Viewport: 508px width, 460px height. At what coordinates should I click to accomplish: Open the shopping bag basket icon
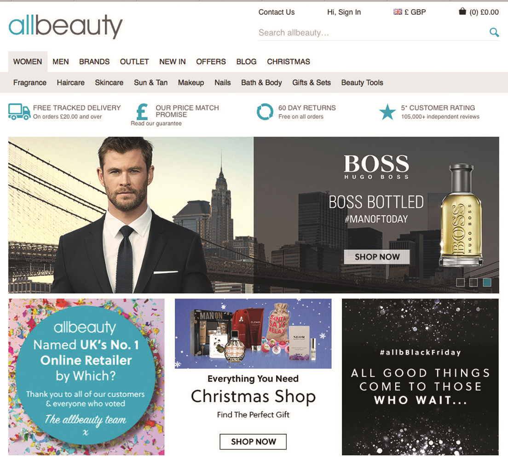[x=462, y=11]
